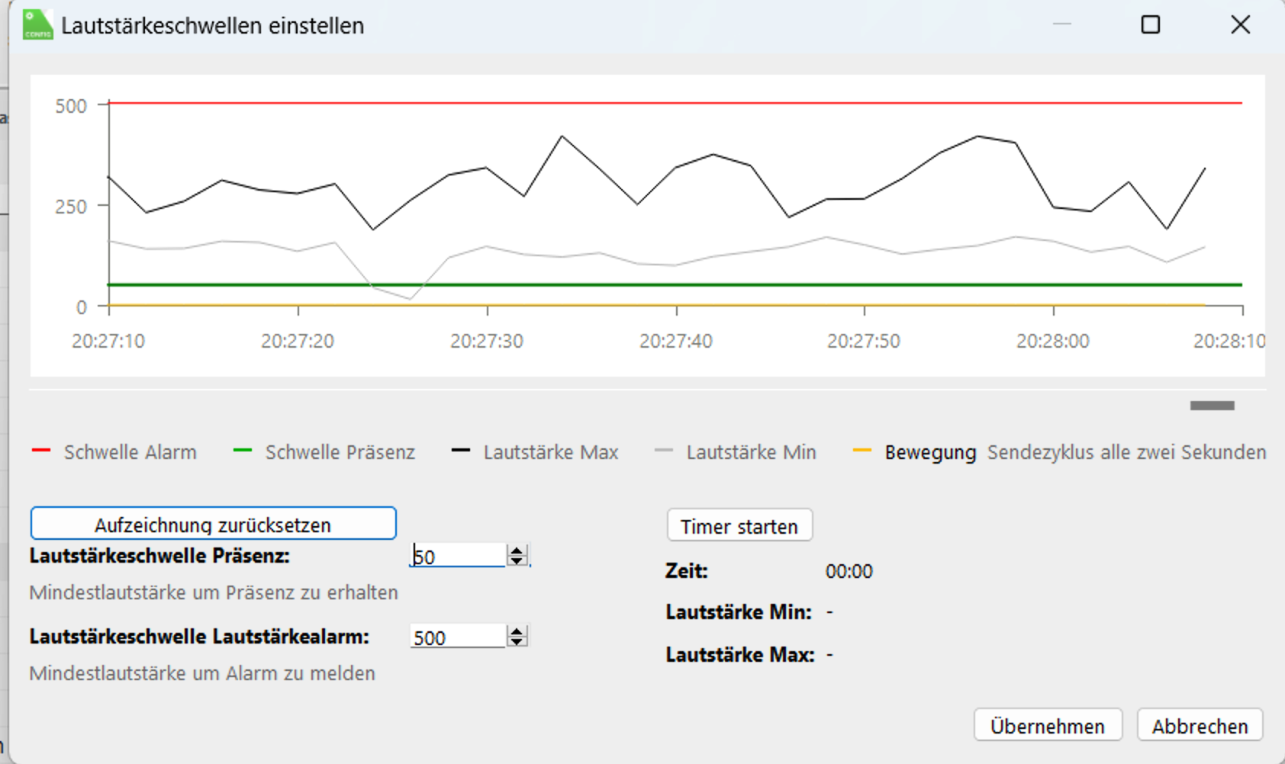The height and width of the screenshot is (764, 1285).
Task: Click the red Schwelle Alarm legend marker
Action: [x=41, y=451]
